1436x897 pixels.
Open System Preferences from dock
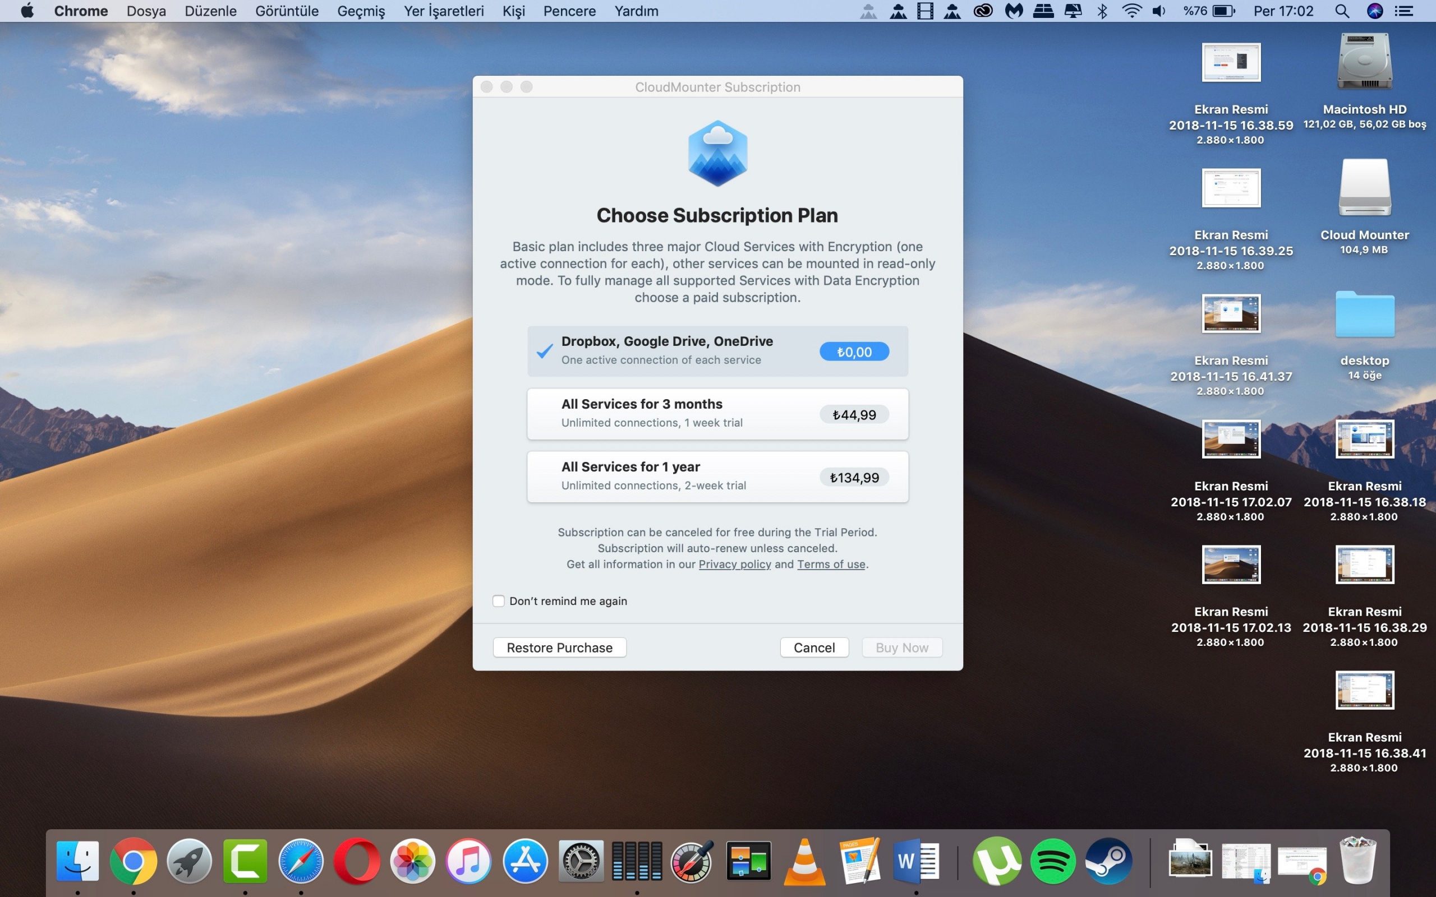click(x=581, y=861)
